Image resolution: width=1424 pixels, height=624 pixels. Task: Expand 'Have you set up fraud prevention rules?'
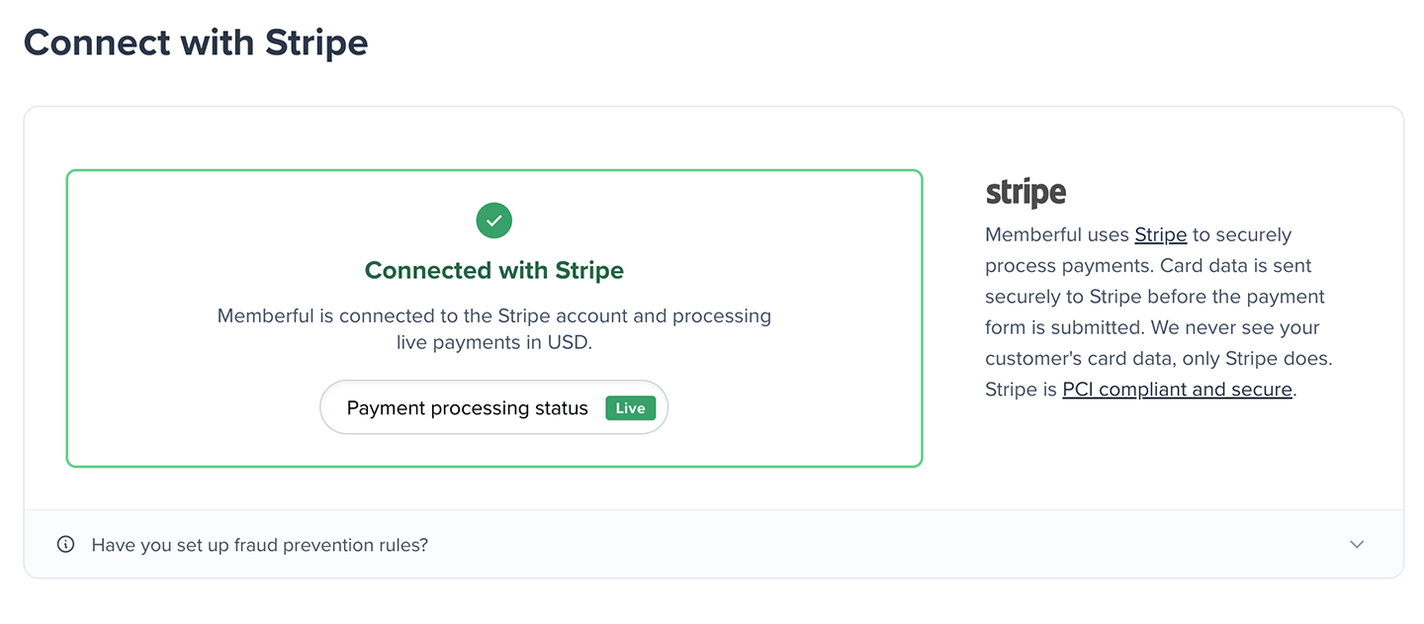click(260, 545)
